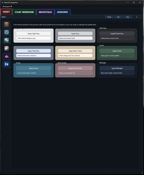The width and height of the screenshot is (144, 175).
Task: Minimize the Neural Companion window
Action: pos(128,2)
